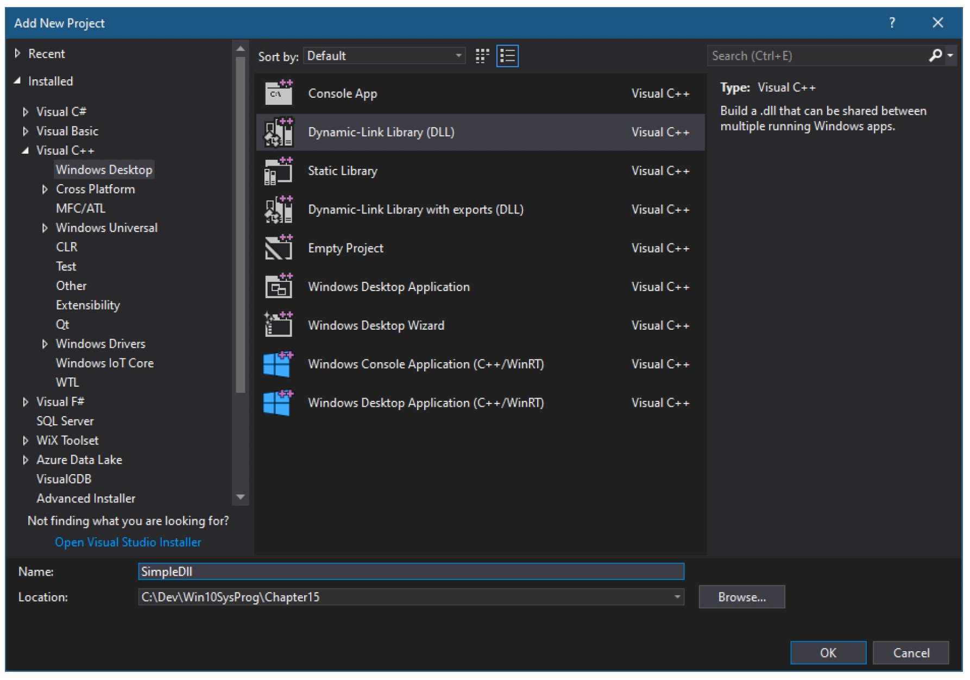Open the help question mark button
This screenshot has width=970, height=680.
coord(892,23)
